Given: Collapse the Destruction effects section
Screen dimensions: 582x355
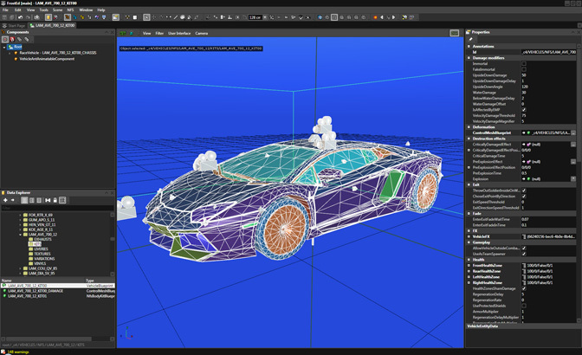Looking at the screenshot, I should (469, 139).
